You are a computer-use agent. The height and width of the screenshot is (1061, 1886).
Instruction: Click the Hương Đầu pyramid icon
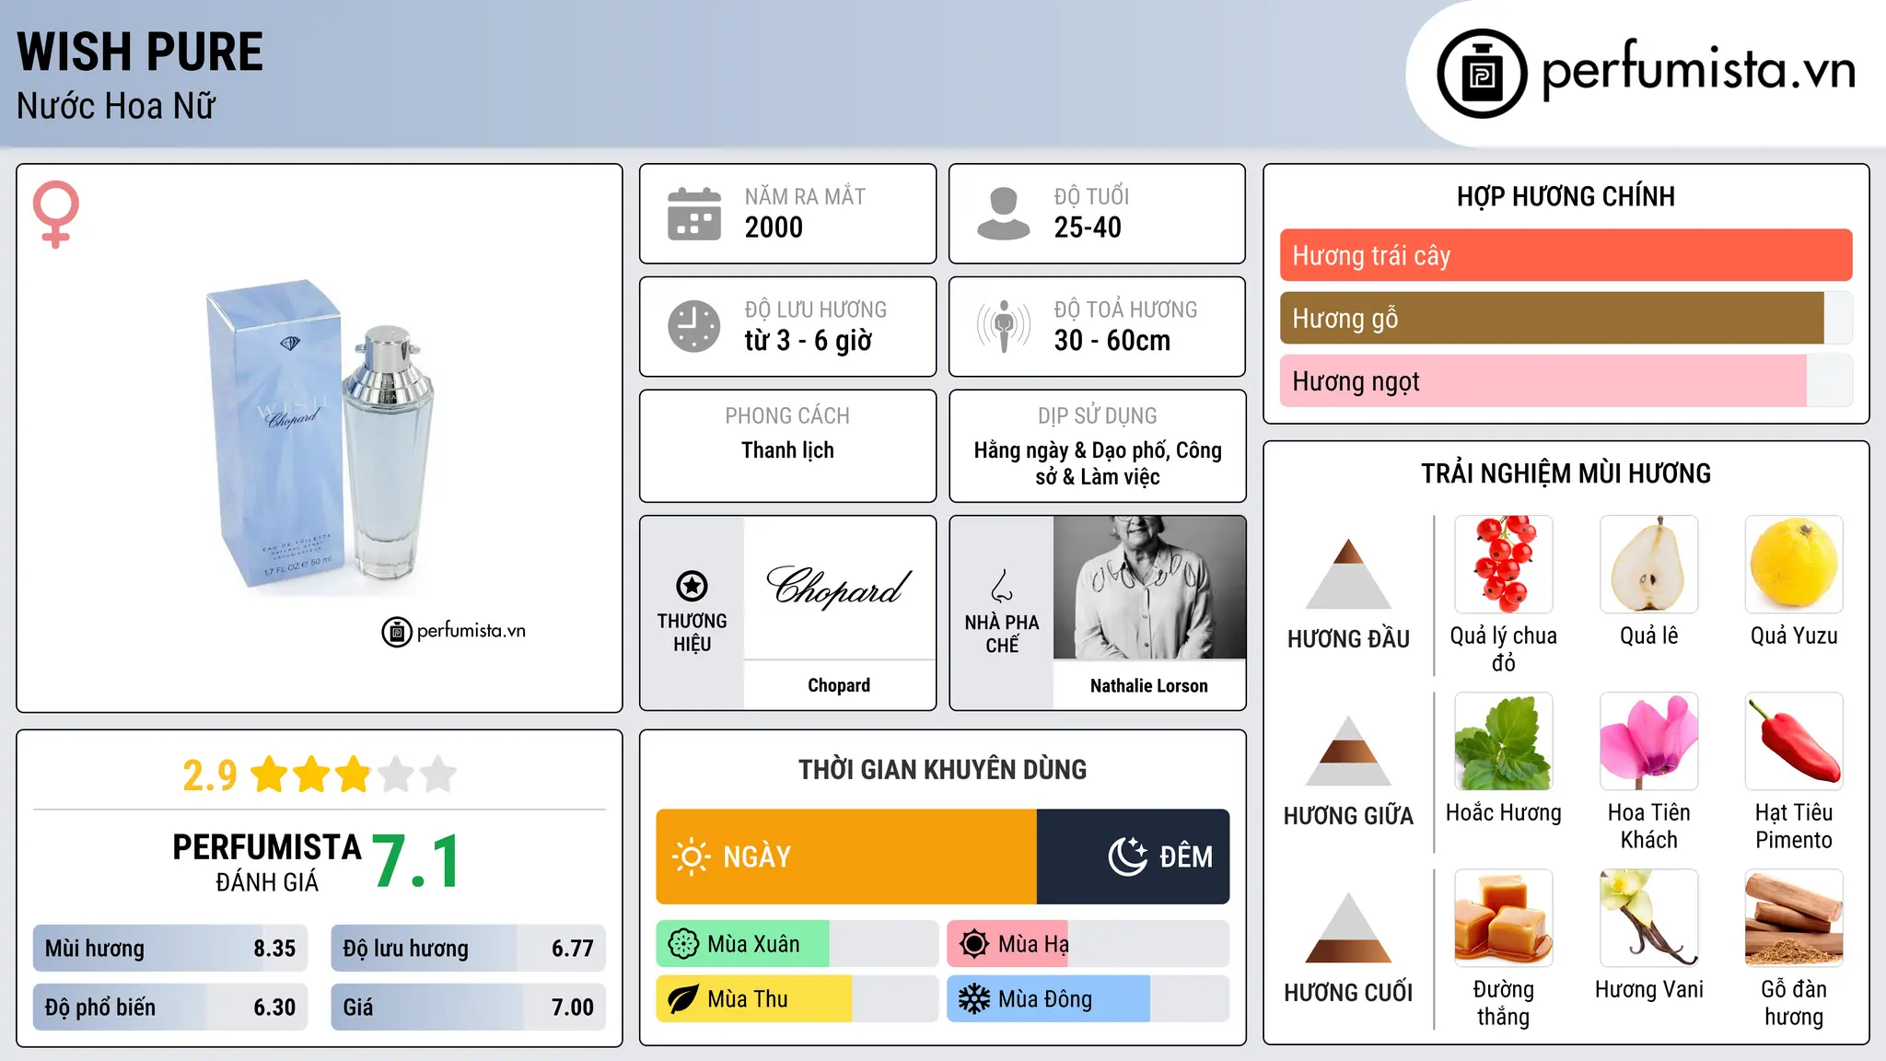[x=1348, y=574]
